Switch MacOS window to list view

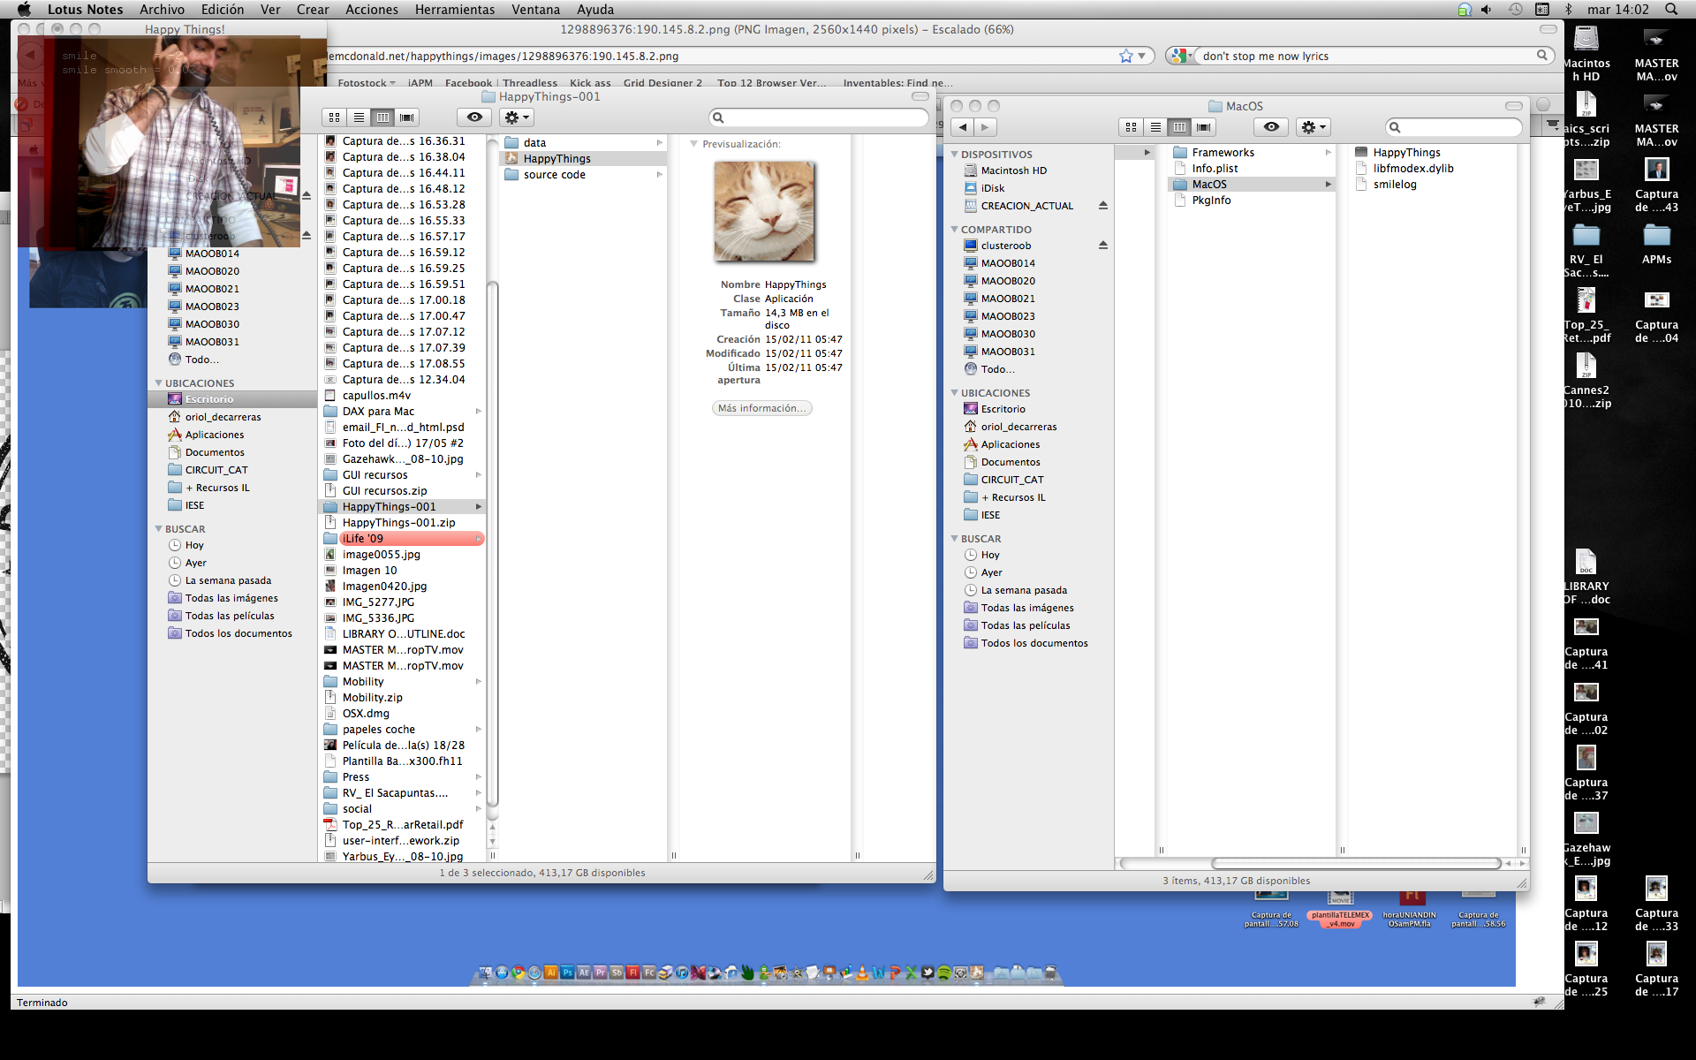pyautogui.click(x=1155, y=127)
